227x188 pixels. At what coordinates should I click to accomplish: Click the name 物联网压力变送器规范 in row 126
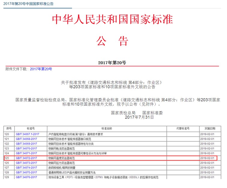click(61, 163)
